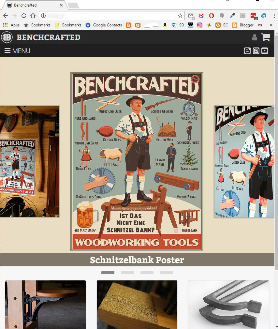This screenshot has height=329, width=278.
Task: Click the browser Home icon
Action: [33, 15]
